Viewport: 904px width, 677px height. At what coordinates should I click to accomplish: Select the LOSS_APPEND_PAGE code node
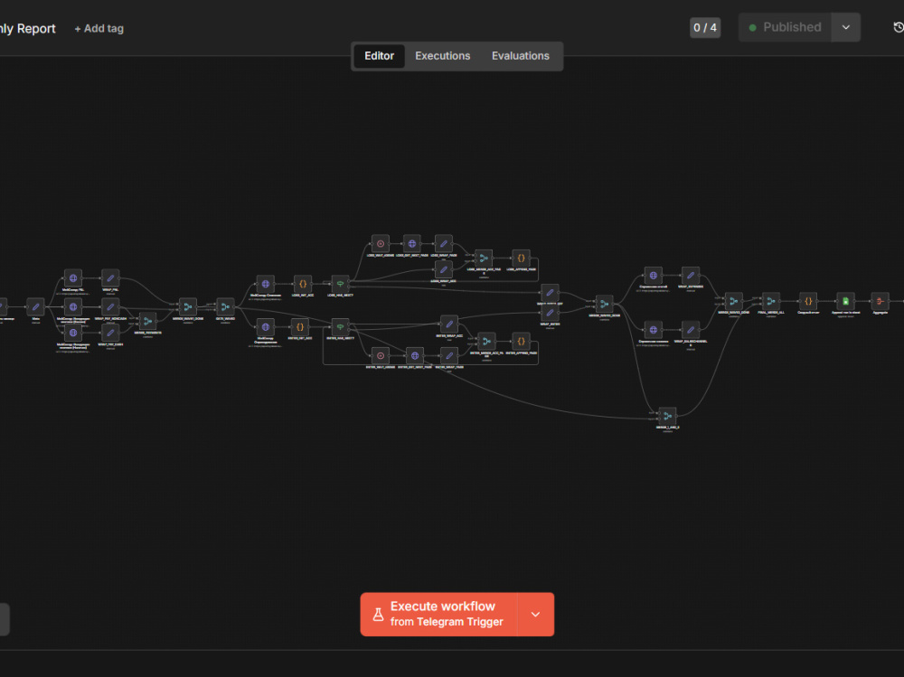(x=522, y=258)
